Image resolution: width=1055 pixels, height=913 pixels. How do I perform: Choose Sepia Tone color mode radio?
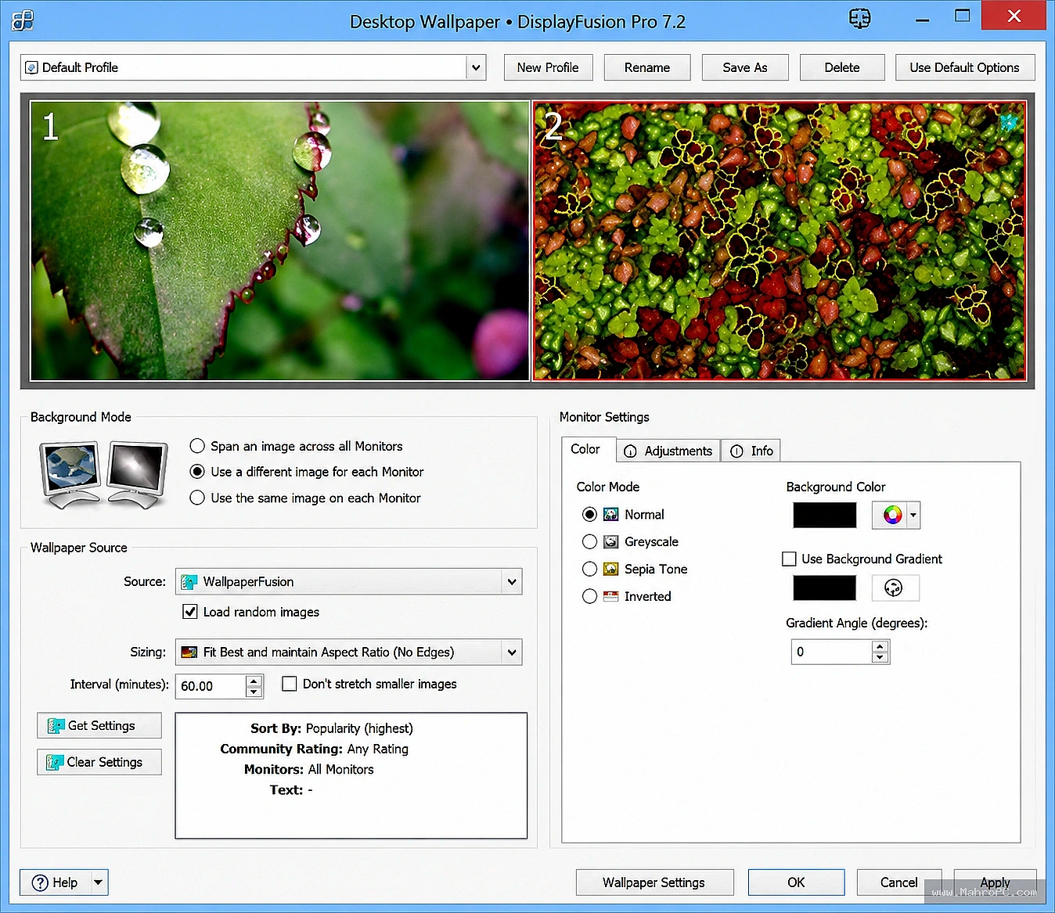click(x=590, y=569)
